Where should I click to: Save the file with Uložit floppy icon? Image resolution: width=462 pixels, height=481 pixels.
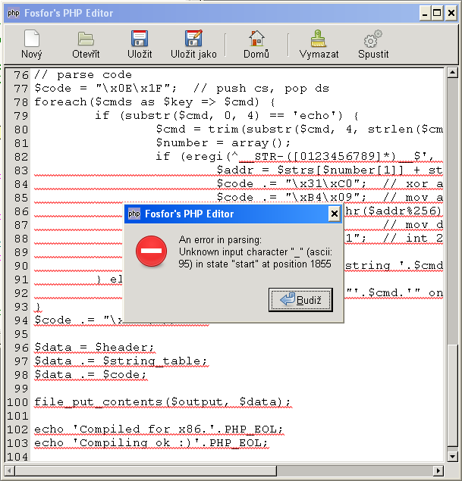point(140,39)
